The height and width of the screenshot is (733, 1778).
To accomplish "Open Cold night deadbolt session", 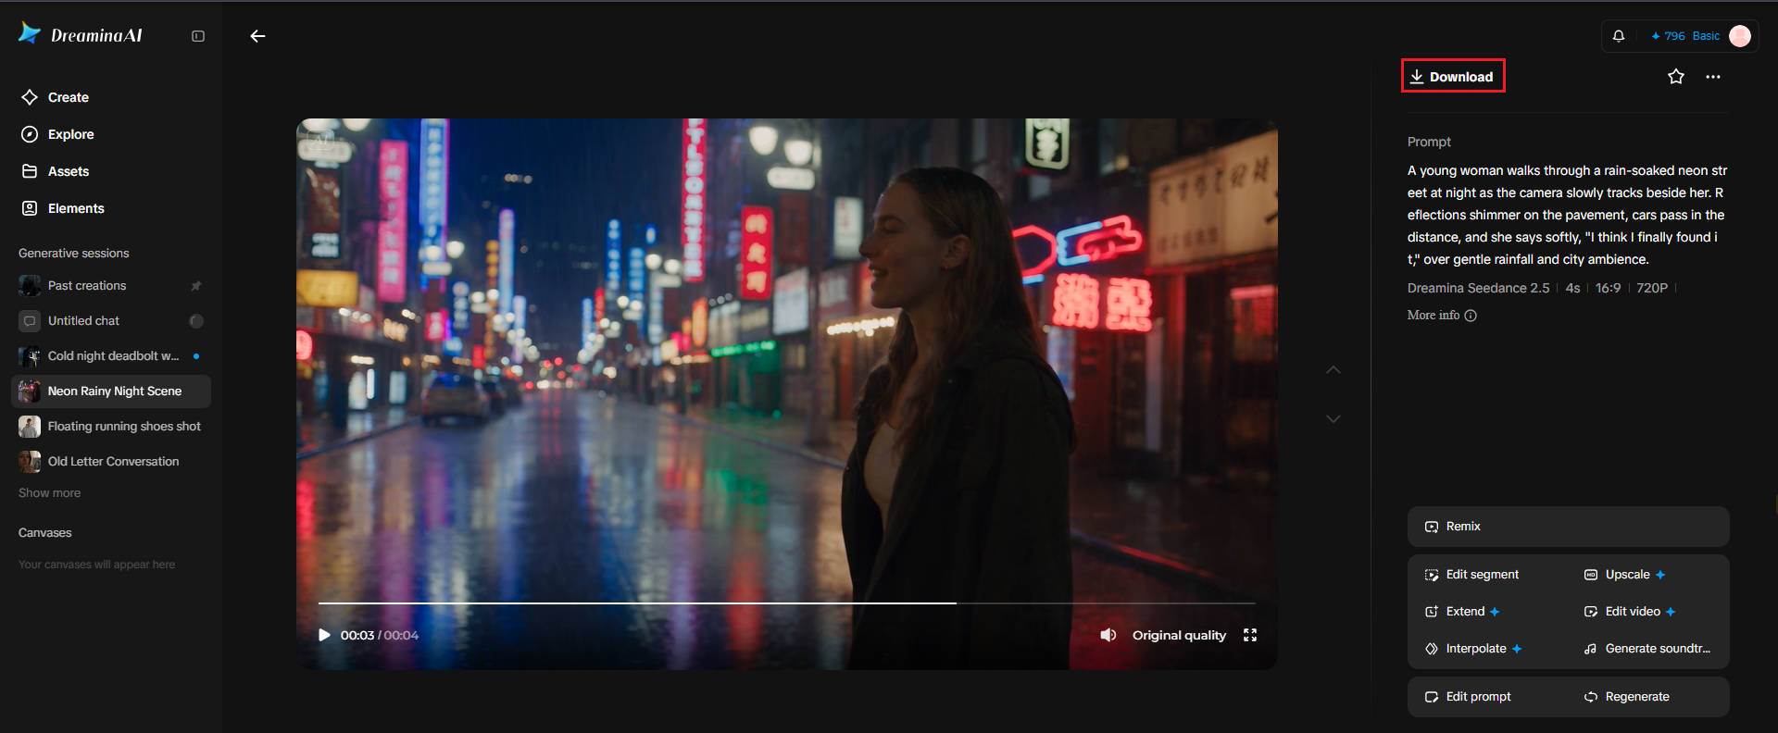I will 111,356.
